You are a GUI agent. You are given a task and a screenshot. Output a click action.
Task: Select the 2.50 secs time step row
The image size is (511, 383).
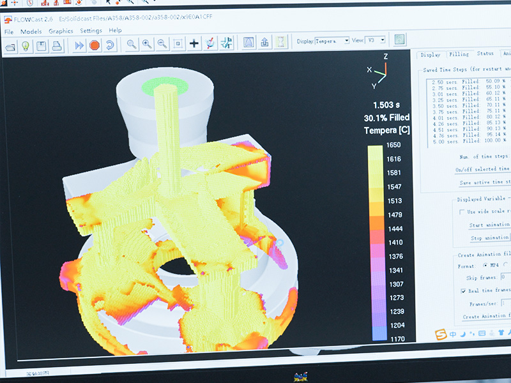click(x=469, y=82)
